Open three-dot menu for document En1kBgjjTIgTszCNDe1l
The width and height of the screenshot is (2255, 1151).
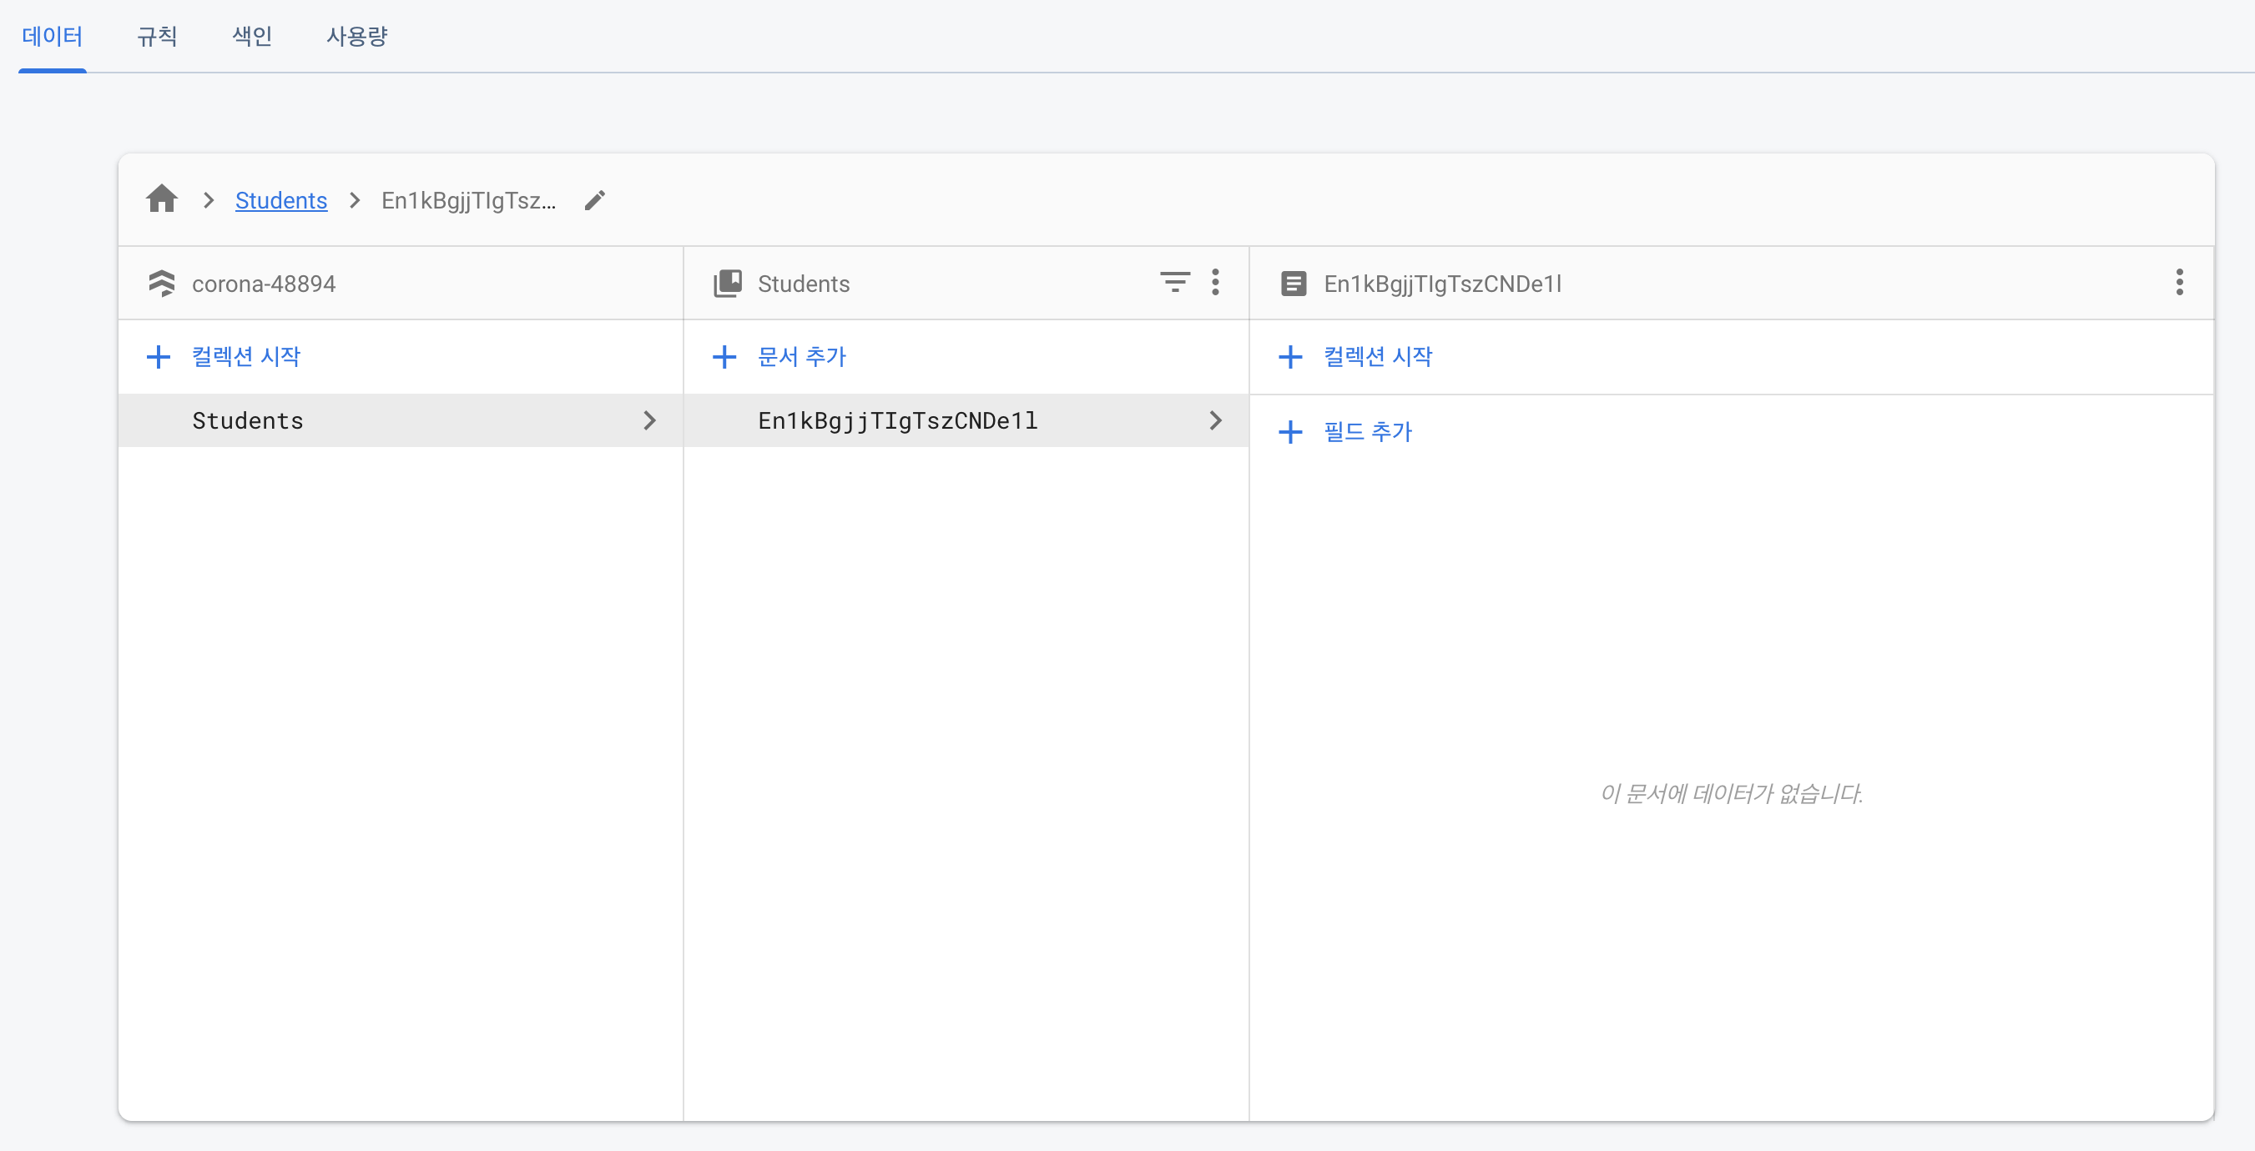(2179, 283)
